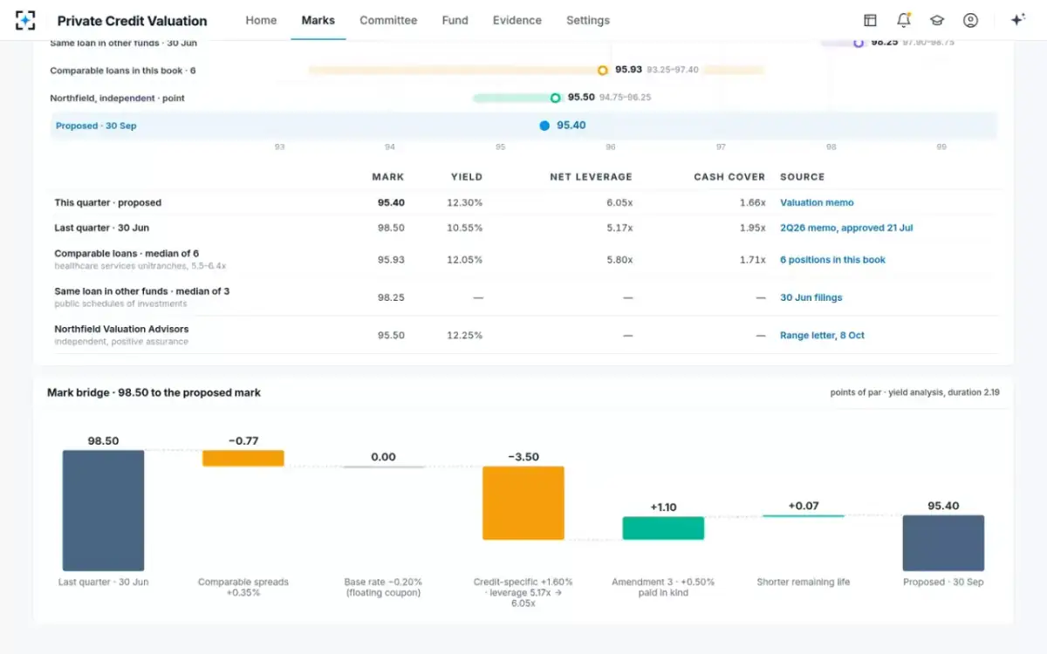Click the CASH COVER column header
Viewport: 1047px width, 654px height.
click(x=729, y=177)
